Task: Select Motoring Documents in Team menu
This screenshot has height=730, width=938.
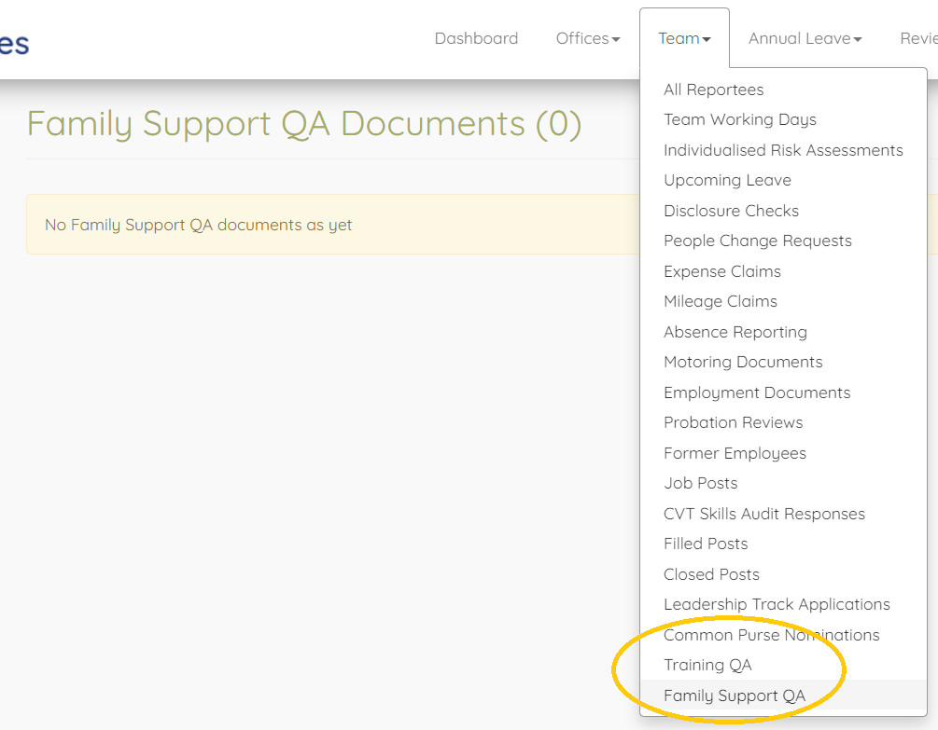Action: [743, 362]
